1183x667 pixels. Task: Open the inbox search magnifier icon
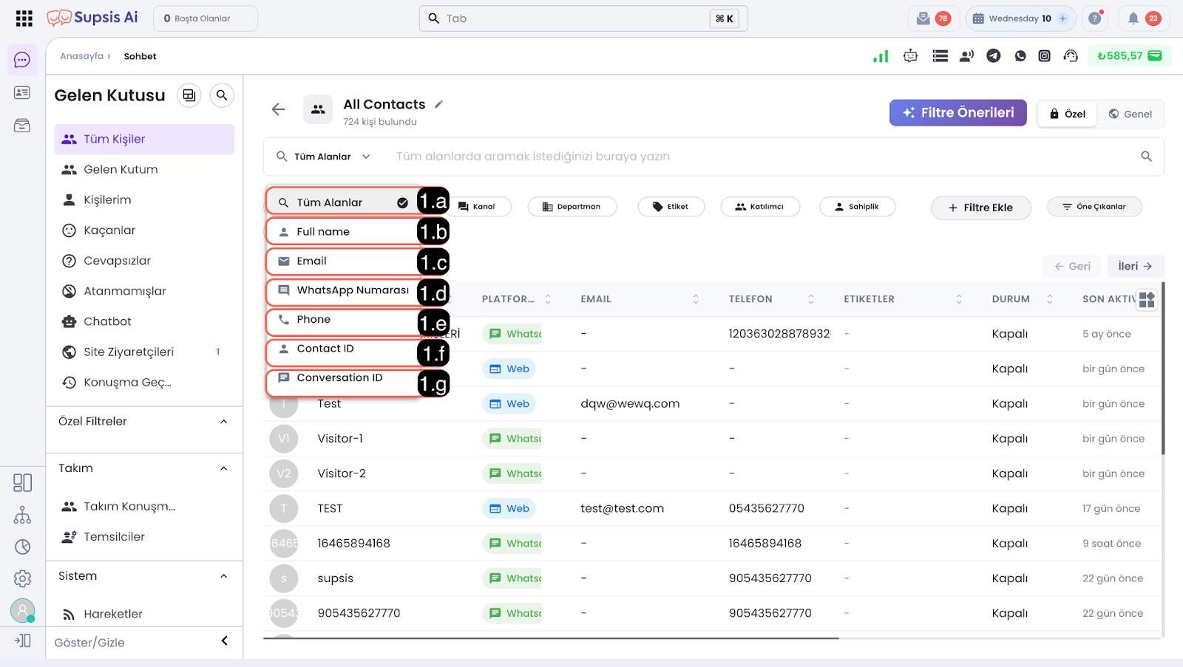coord(222,95)
